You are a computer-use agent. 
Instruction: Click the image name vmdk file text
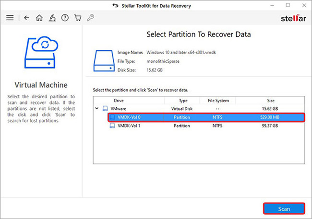tap(181, 52)
